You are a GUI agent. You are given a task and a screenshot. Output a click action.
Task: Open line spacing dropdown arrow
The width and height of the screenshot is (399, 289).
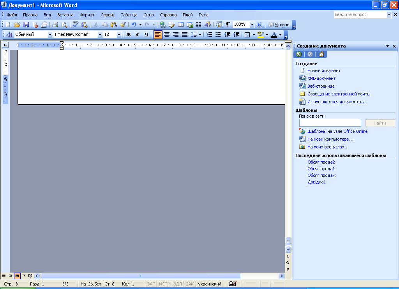200,35
